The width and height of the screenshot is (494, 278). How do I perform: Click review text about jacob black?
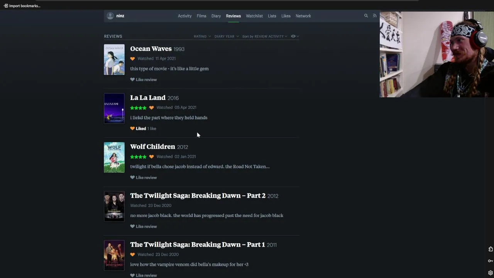click(x=206, y=215)
